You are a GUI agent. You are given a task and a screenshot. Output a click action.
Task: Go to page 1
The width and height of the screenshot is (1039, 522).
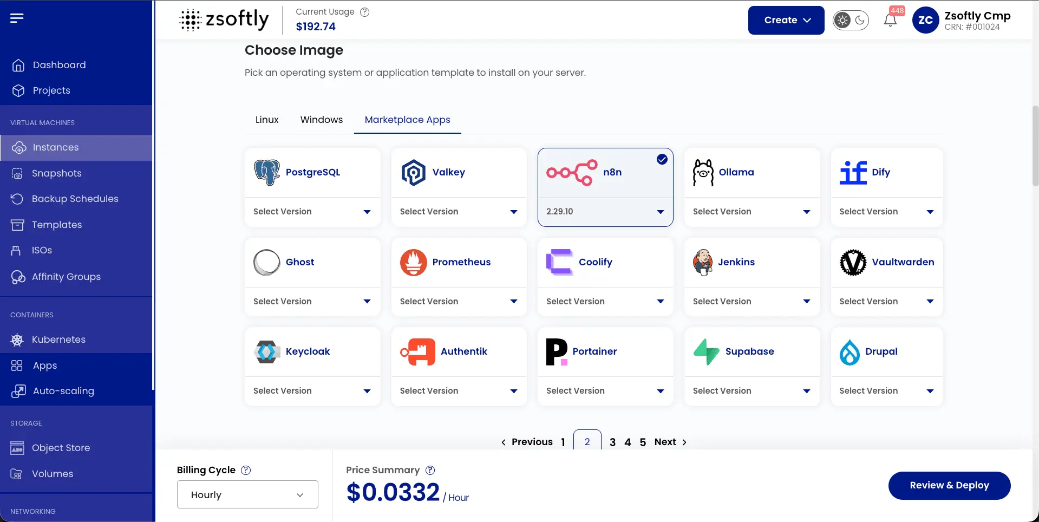click(x=563, y=442)
